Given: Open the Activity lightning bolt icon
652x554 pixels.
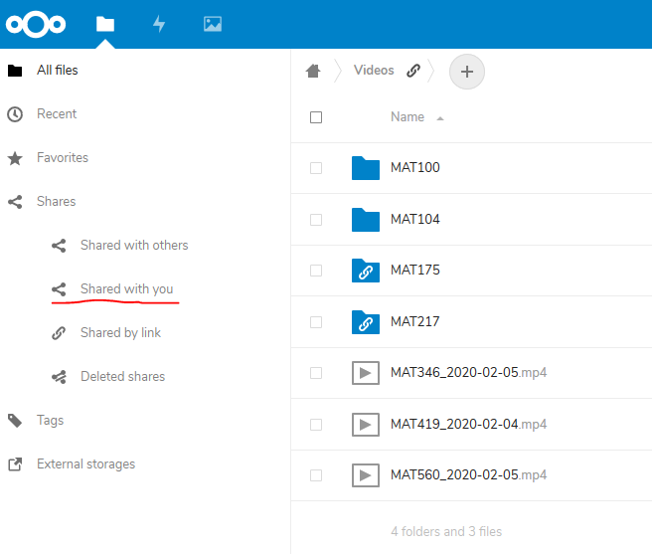Looking at the screenshot, I should click(x=159, y=24).
